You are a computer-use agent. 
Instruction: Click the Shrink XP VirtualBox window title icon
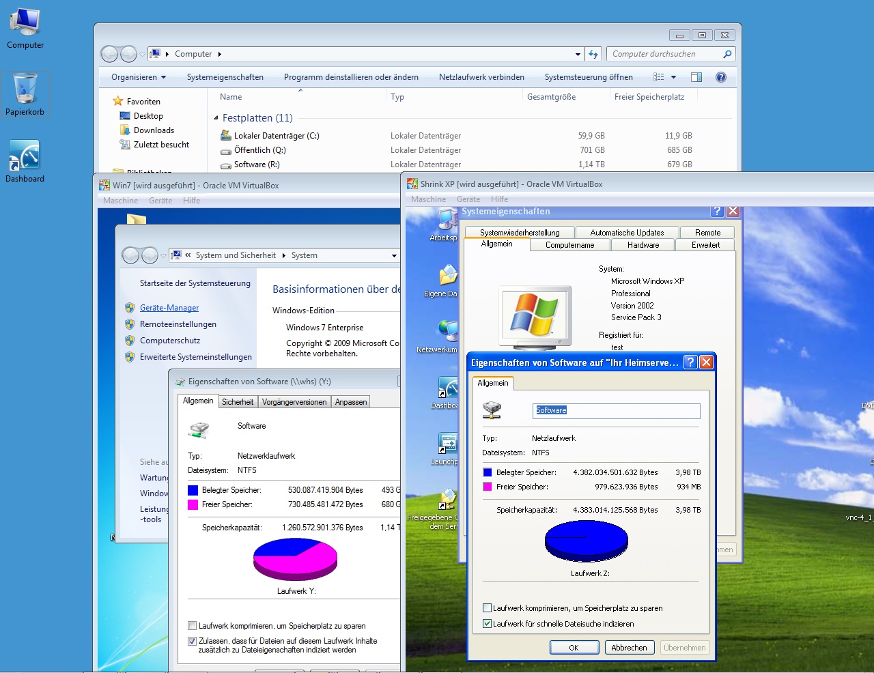tap(412, 184)
